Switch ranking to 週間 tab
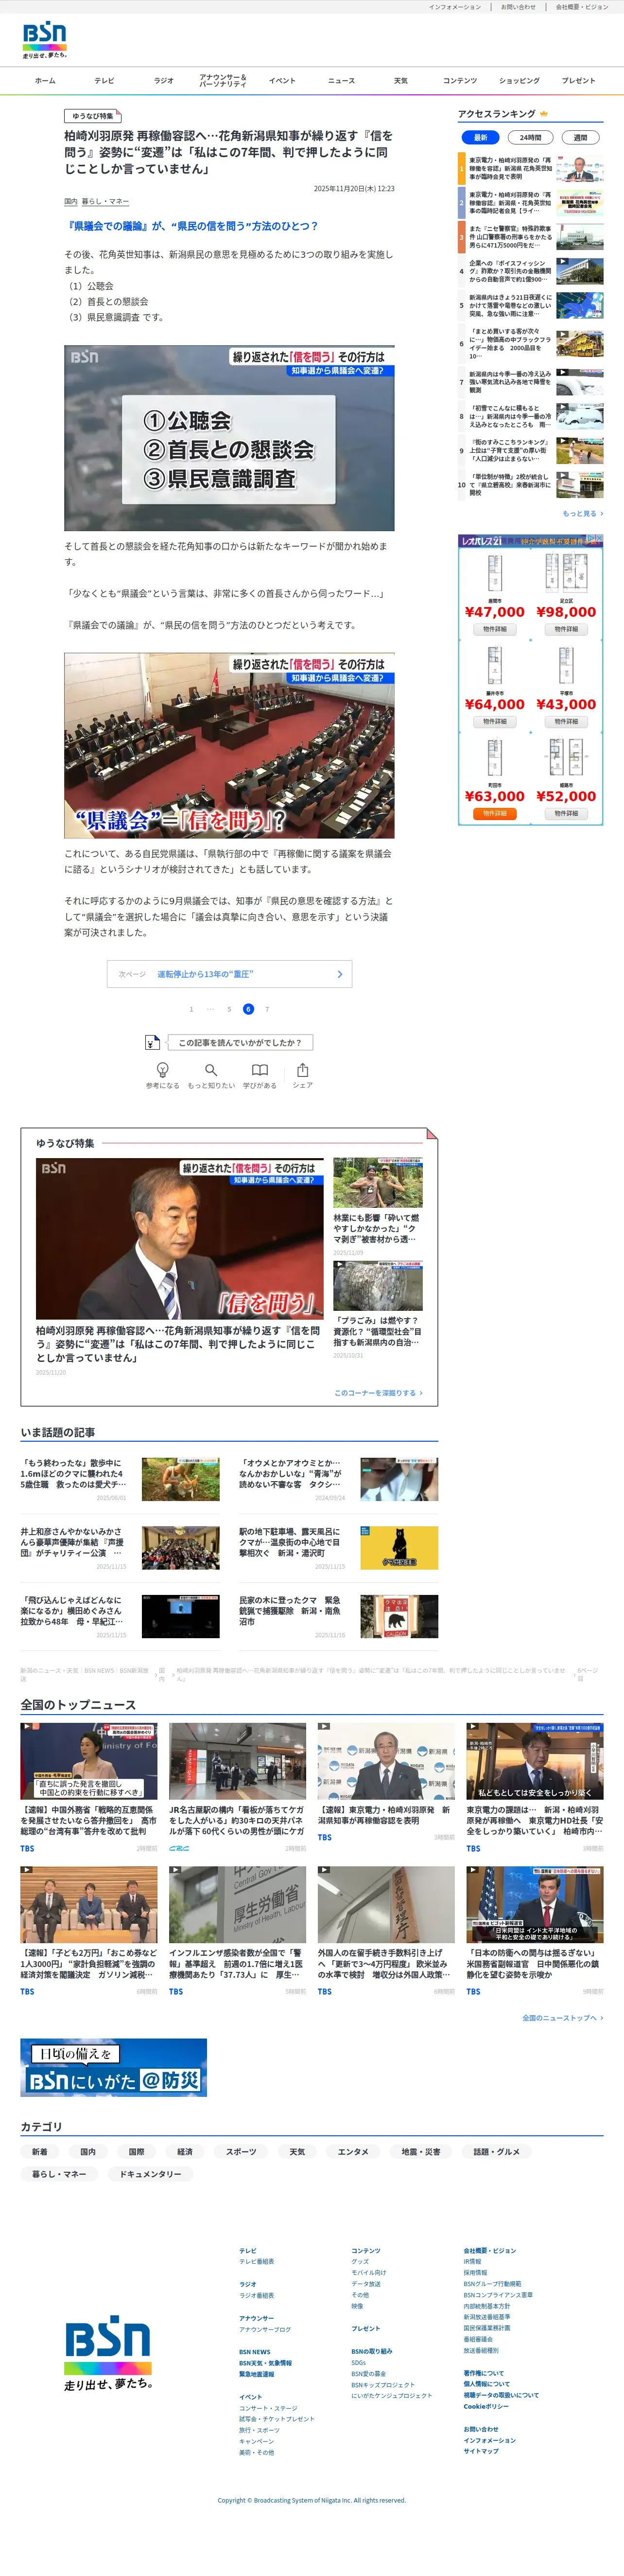This screenshot has width=624, height=2576. [580, 138]
